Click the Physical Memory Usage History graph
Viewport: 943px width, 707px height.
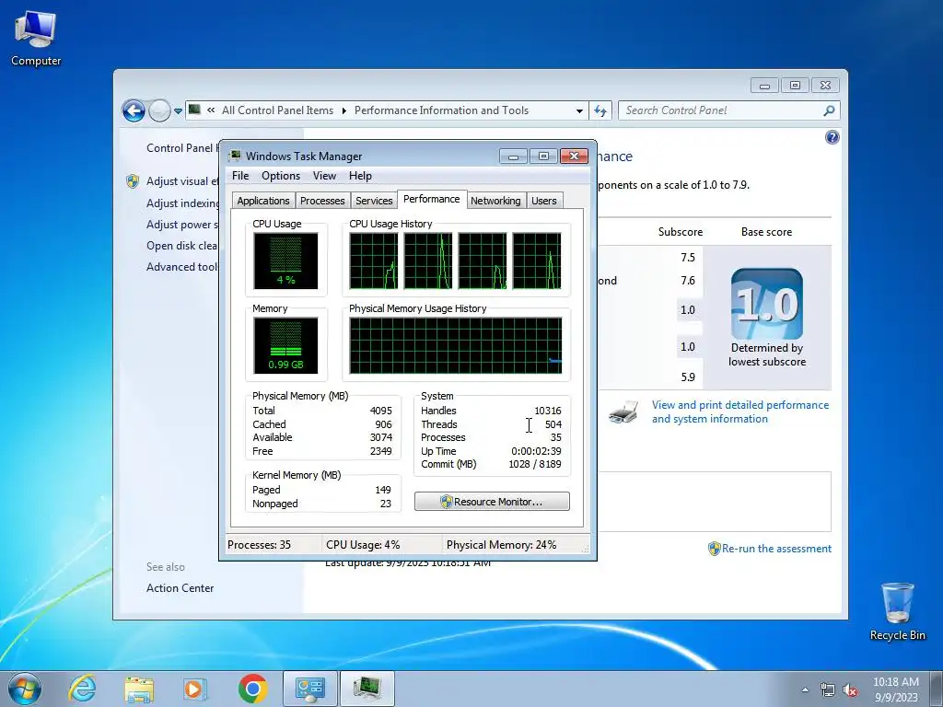(456, 346)
